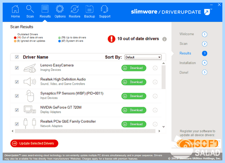Click the vertical scrollbar thumb
The width and height of the screenshot is (225, 163).
163,77
